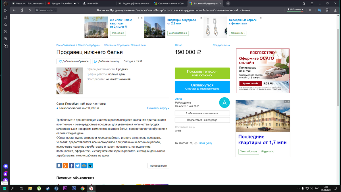
Task: Launch Steam from taskbar
Action: click(47, 188)
